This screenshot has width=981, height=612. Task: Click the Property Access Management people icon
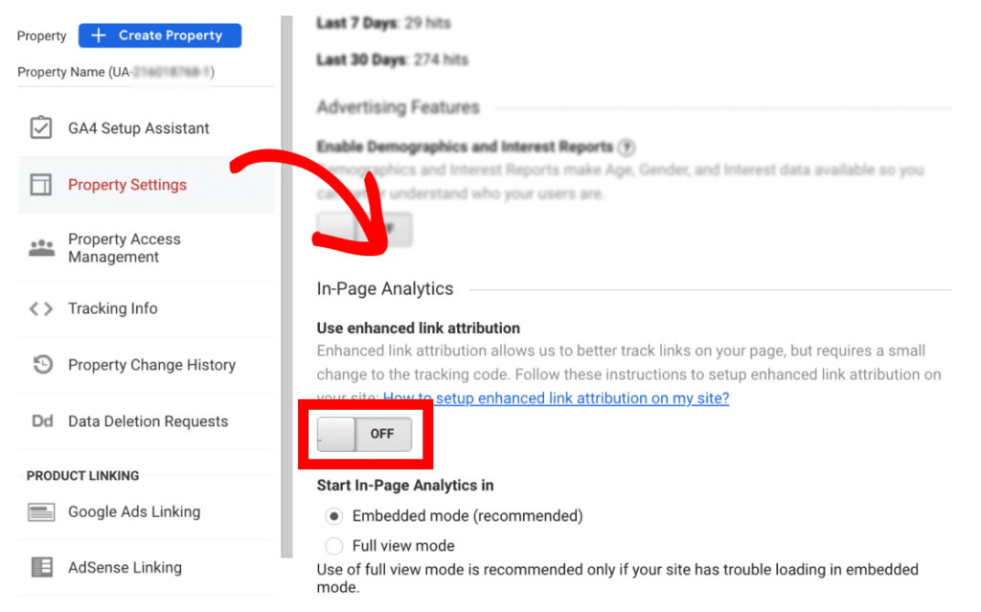pos(41,247)
